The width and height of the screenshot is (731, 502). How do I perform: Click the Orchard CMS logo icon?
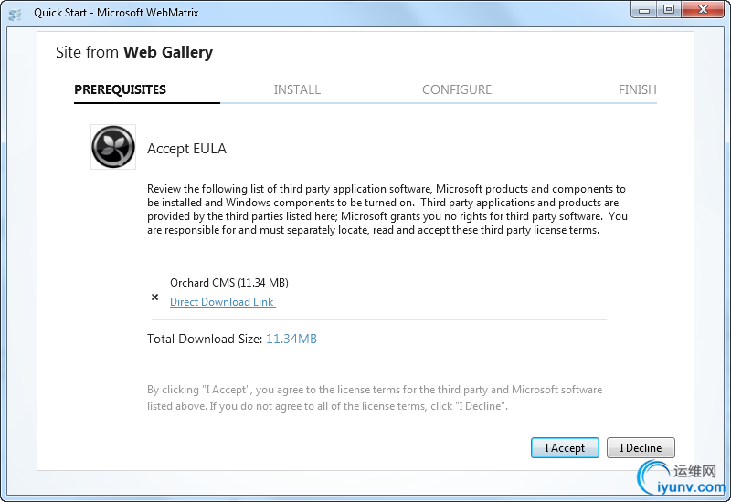point(113,147)
